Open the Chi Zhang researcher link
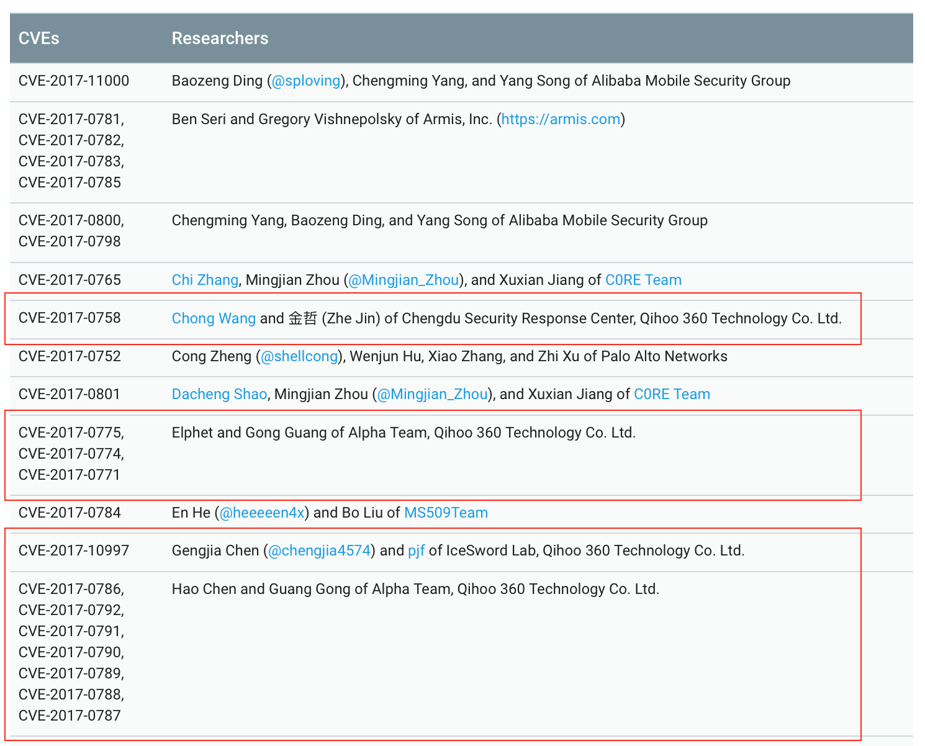 [205, 280]
